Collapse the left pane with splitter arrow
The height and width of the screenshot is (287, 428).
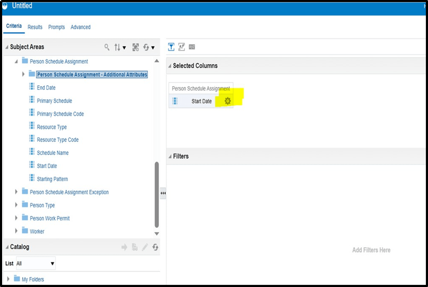[x=163, y=193]
